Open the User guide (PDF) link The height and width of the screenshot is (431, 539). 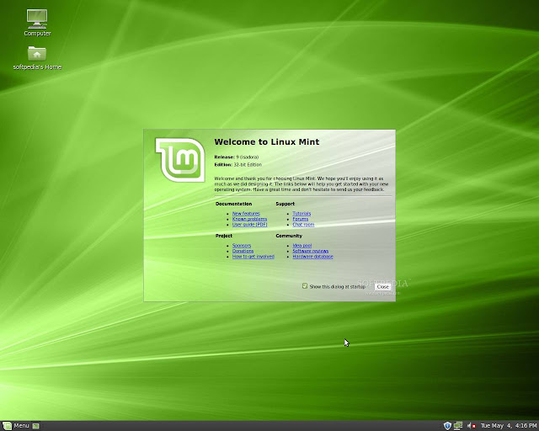pos(249,225)
